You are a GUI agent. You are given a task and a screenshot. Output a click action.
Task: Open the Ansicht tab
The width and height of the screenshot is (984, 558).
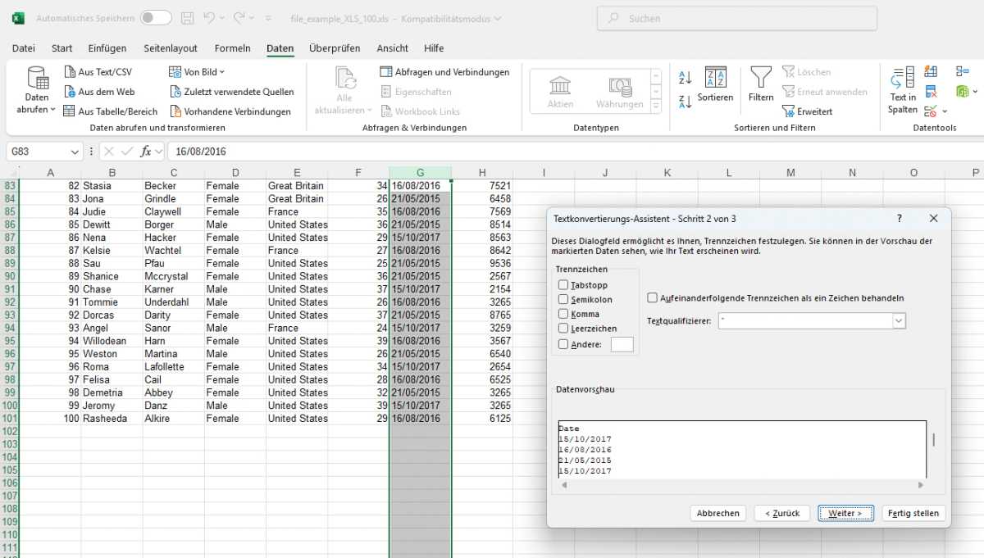click(x=393, y=48)
